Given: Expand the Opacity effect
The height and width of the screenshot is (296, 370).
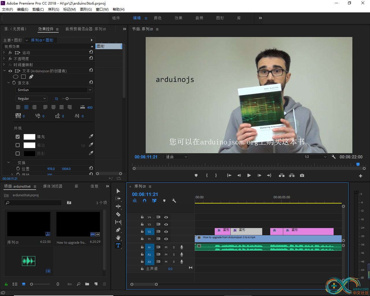Looking at the screenshot, I should [4, 59].
